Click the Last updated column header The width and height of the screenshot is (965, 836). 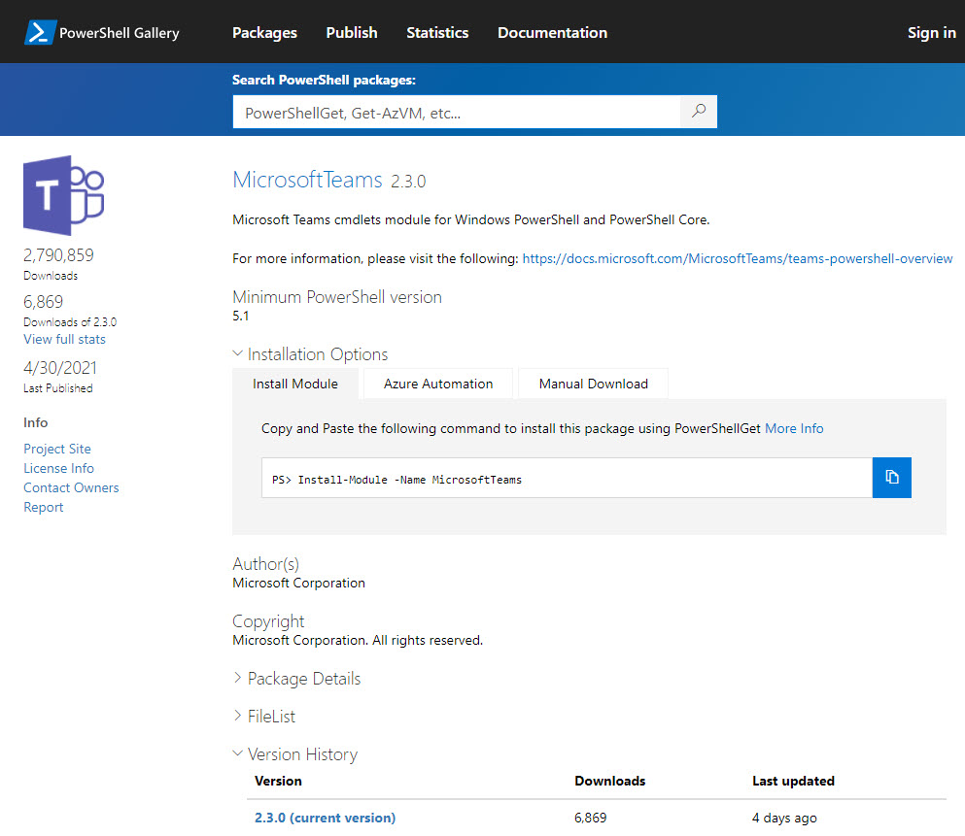tap(793, 781)
